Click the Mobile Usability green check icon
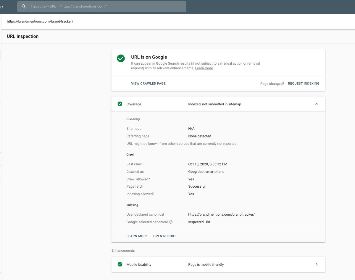The image size is (355, 280). coord(120,264)
